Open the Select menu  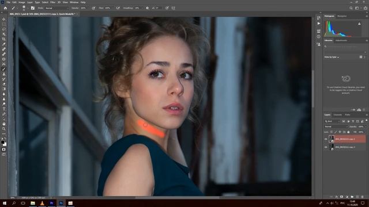pos(45,2)
